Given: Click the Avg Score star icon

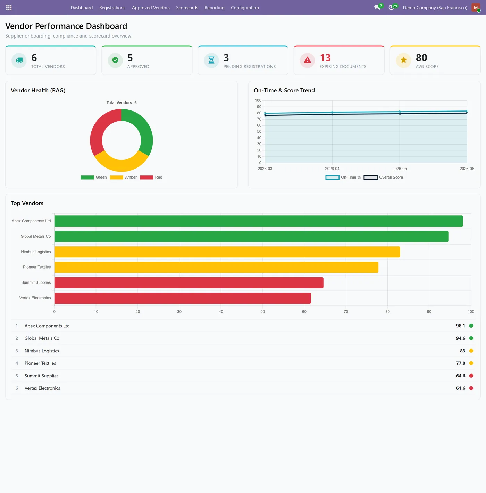Looking at the screenshot, I should tap(404, 60).
